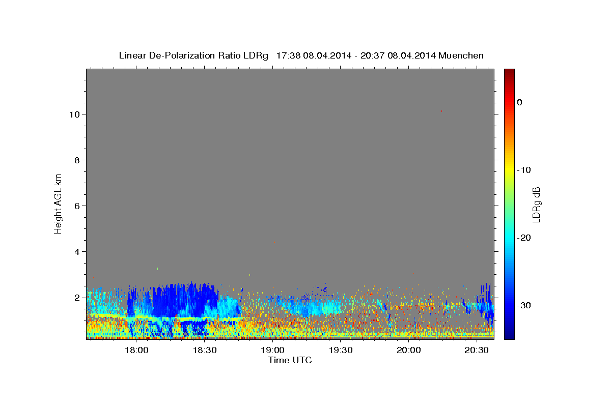The width and height of the screenshot is (611, 407).
Task: Click the 19:00 time tick label
Action: click(x=273, y=350)
